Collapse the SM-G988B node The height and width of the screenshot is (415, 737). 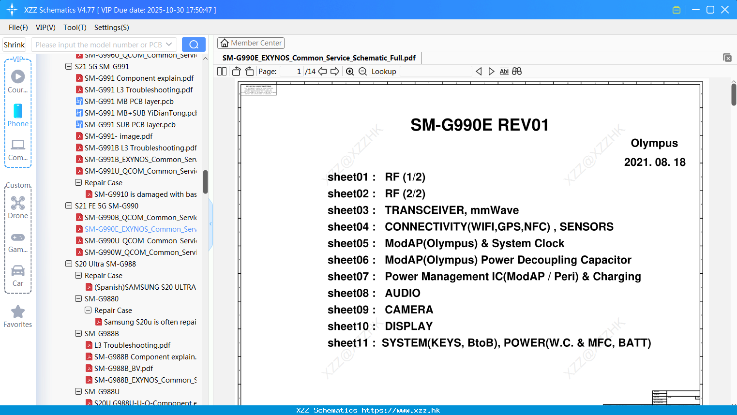(x=78, y=333)
